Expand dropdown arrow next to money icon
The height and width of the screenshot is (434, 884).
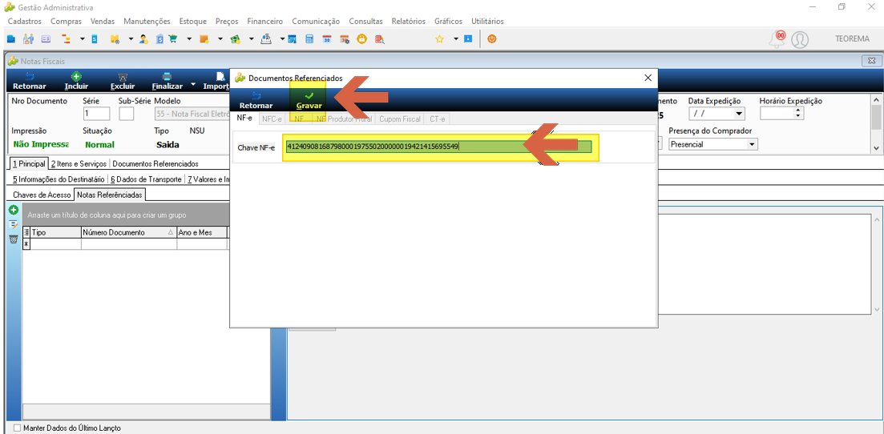pos(252,39)
